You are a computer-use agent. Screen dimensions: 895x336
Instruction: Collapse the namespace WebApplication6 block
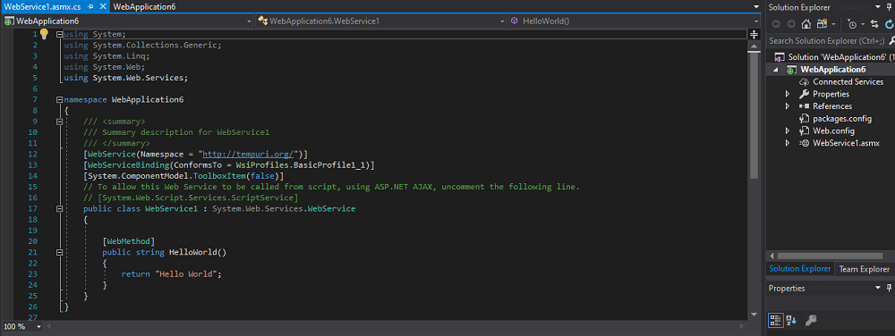pyautogui.click(x=59, y=100)
